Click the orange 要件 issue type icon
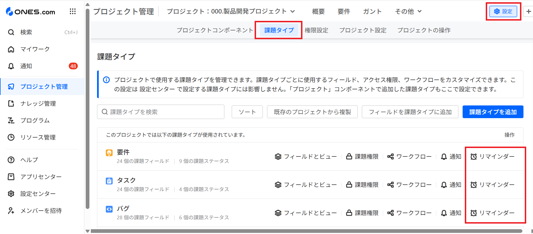 pyautogui.click(x=109, y=153)
